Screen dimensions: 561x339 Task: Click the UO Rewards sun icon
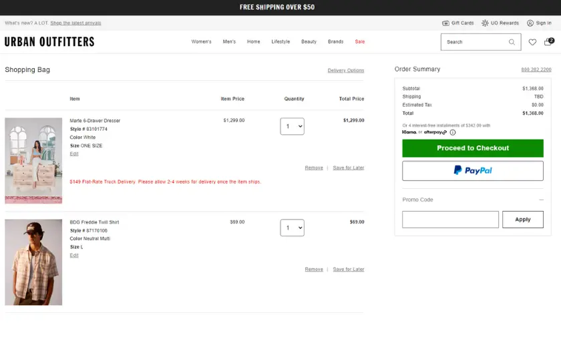[x=485, y=23]
